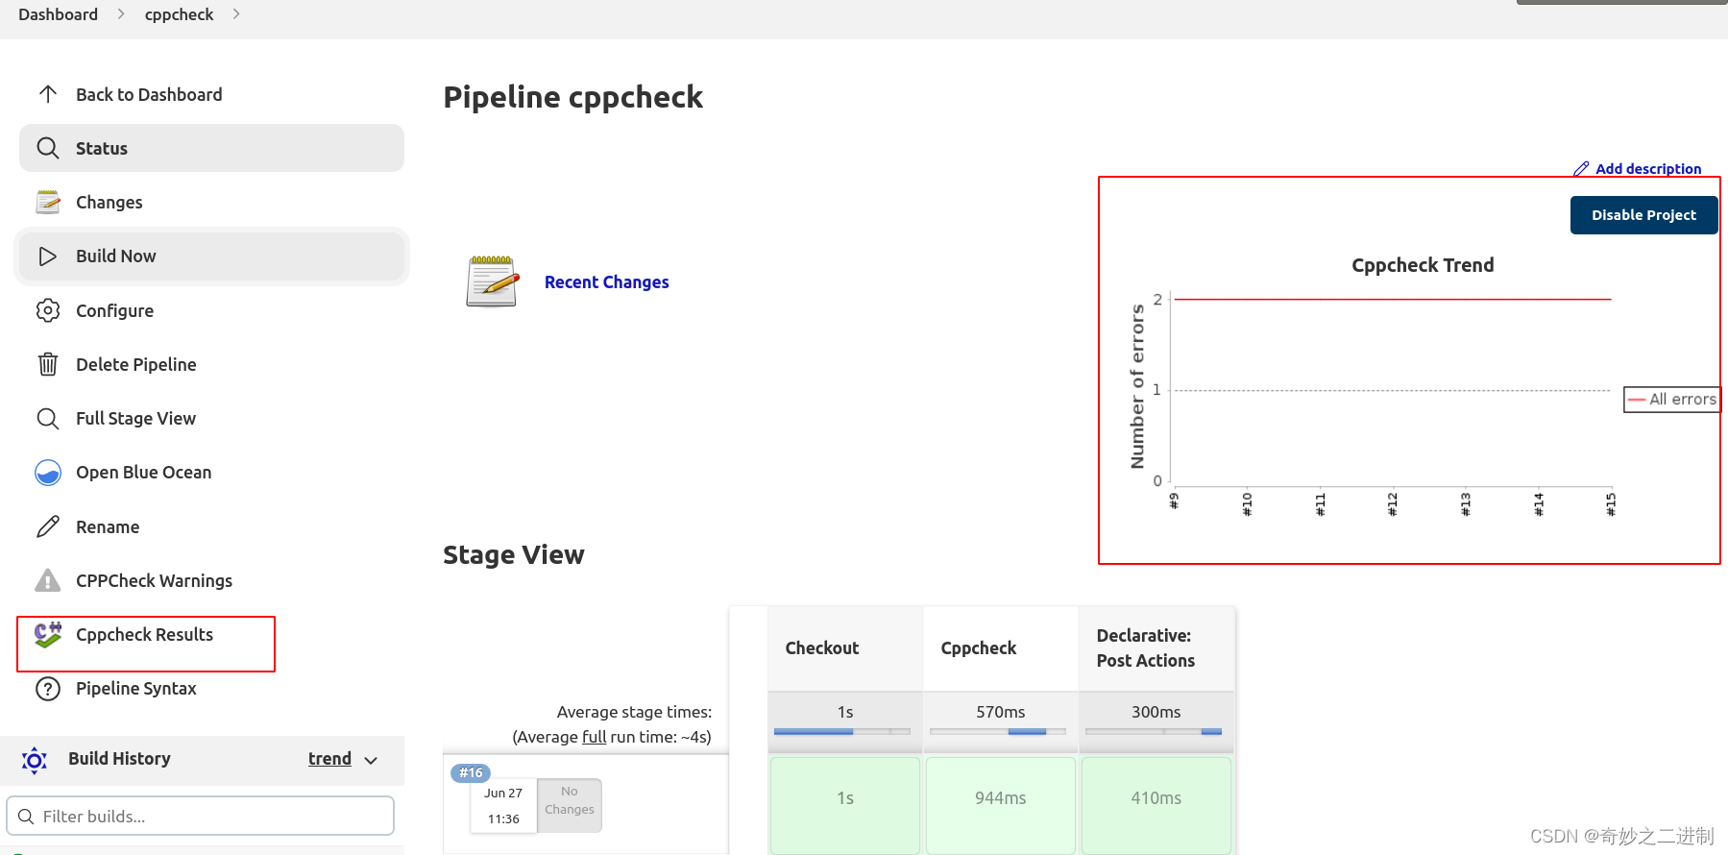This screenshot has width=1728, height=855.
Task: Click the Add description link
Action: point(1647,169)
